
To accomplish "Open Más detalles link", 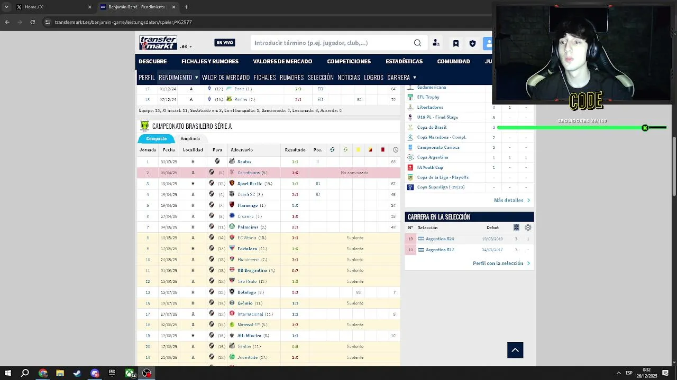I will click(512, 201).
